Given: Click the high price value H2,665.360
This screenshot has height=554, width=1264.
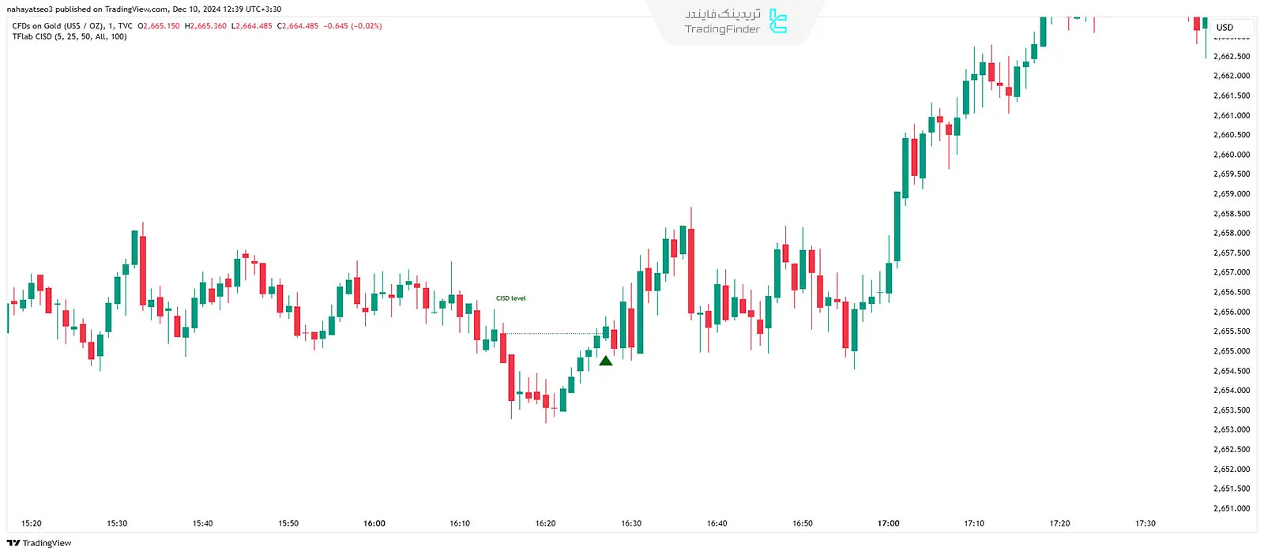Looking at the screenshot, I should (205, 26).
